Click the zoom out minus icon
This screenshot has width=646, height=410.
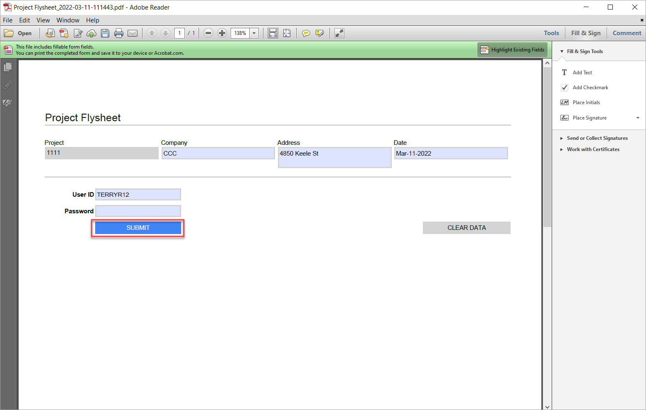click(x=209, y=33)
